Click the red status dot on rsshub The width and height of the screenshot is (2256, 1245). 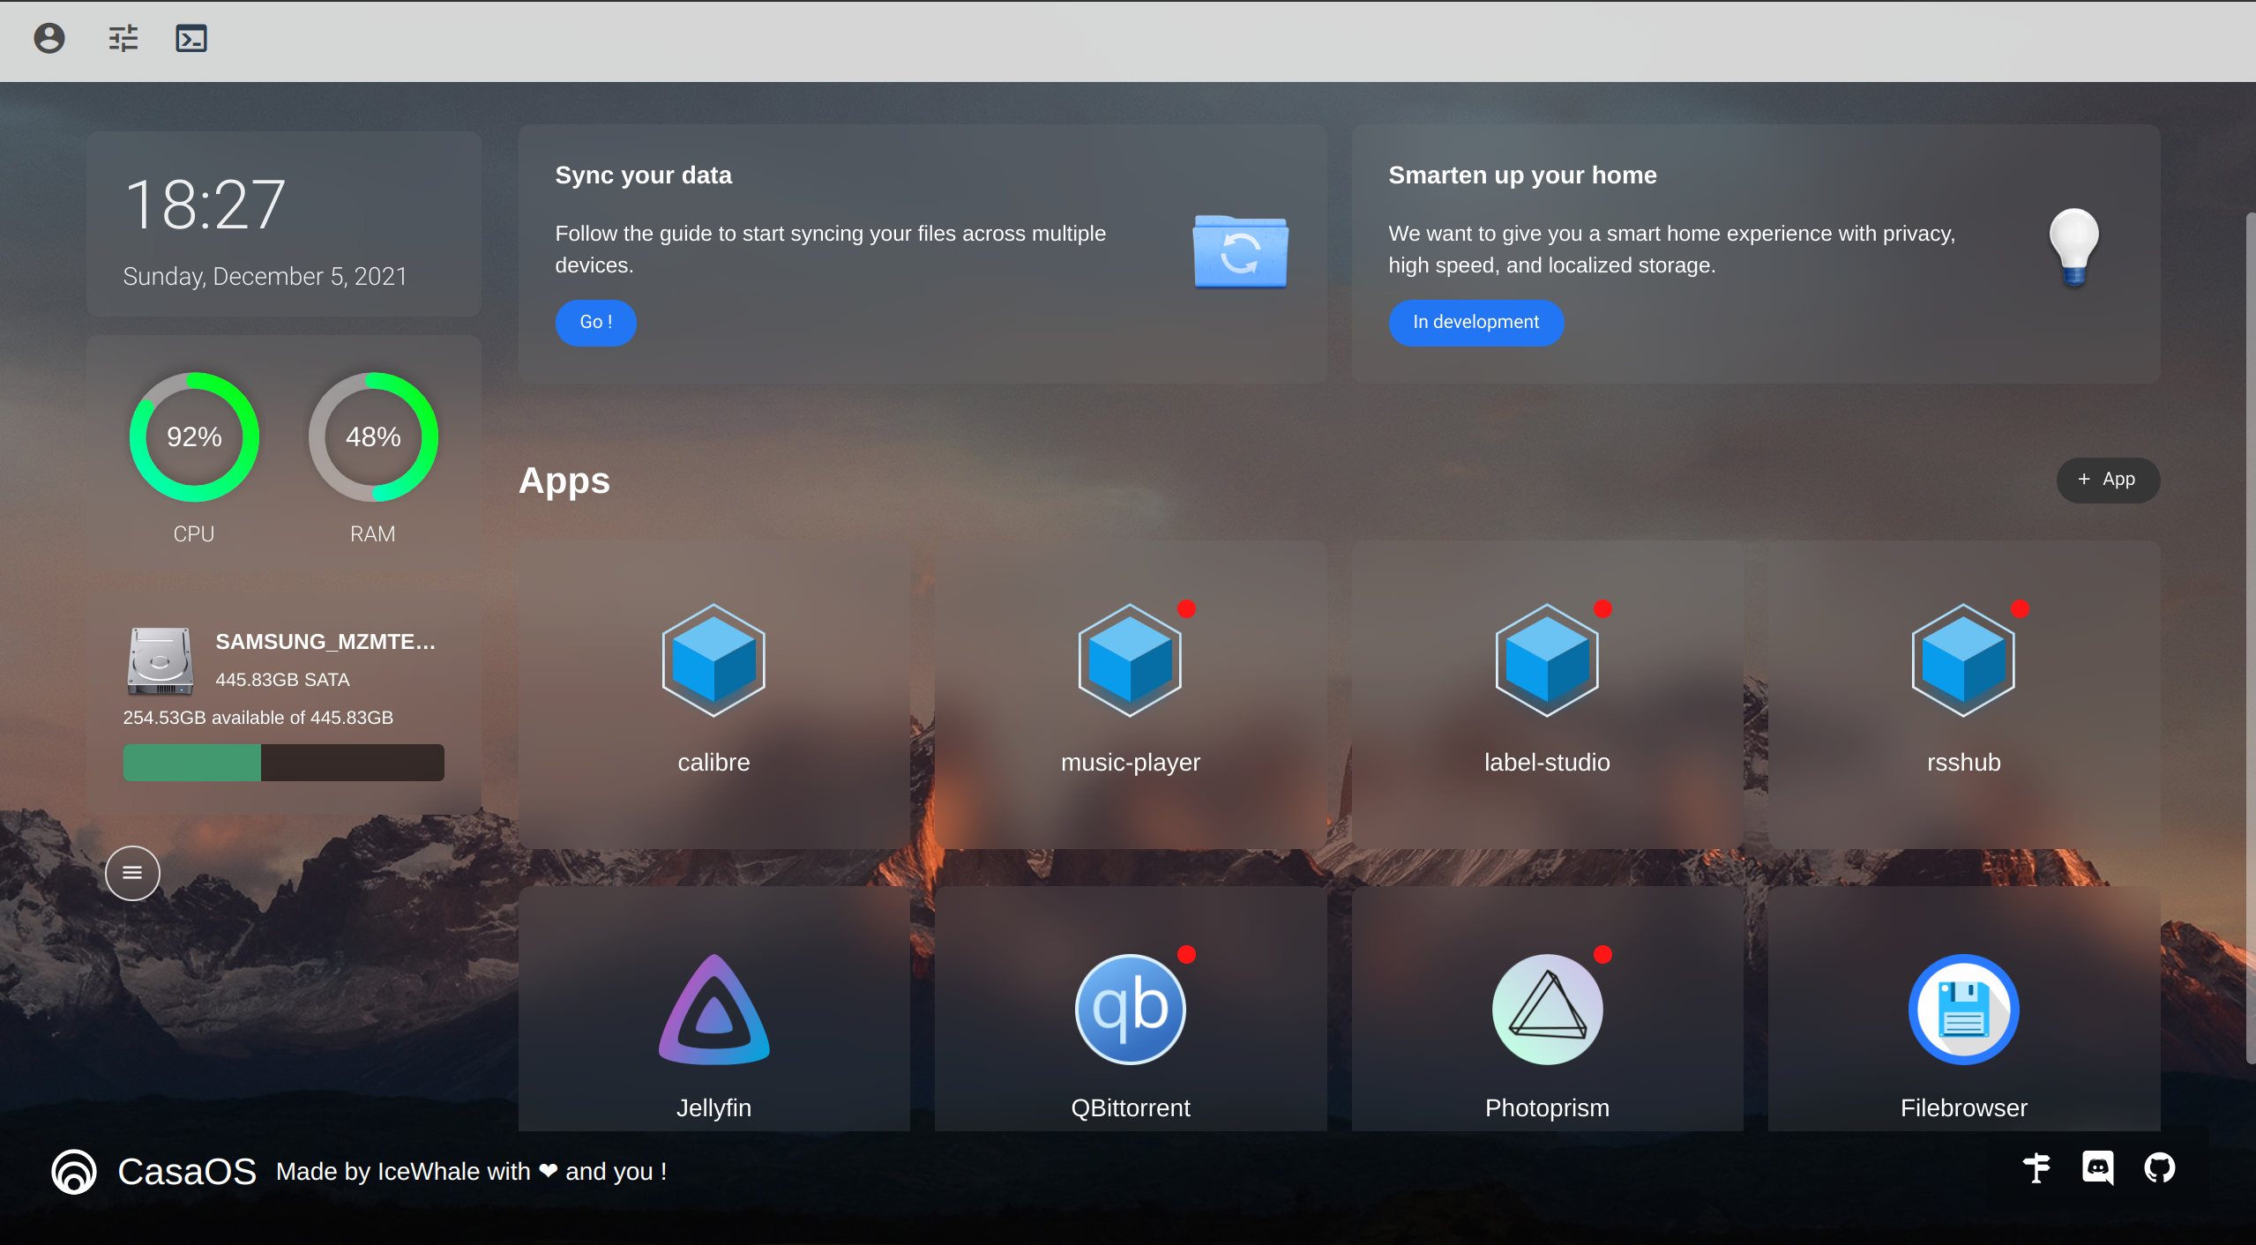2020,608
